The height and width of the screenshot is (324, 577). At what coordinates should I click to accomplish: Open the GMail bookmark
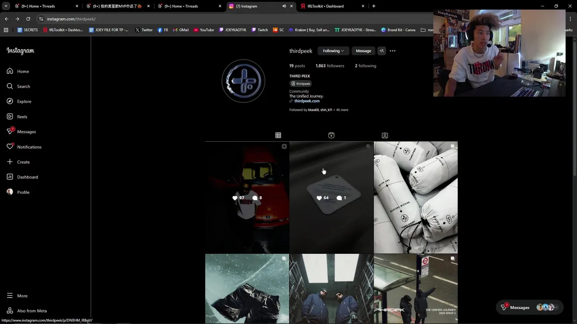[181, 30]
